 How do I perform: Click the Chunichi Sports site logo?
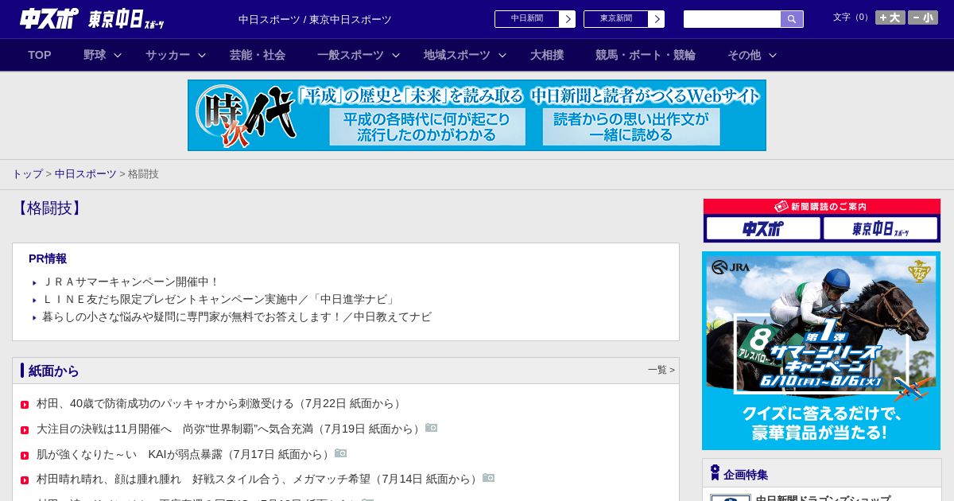point(49,18)
